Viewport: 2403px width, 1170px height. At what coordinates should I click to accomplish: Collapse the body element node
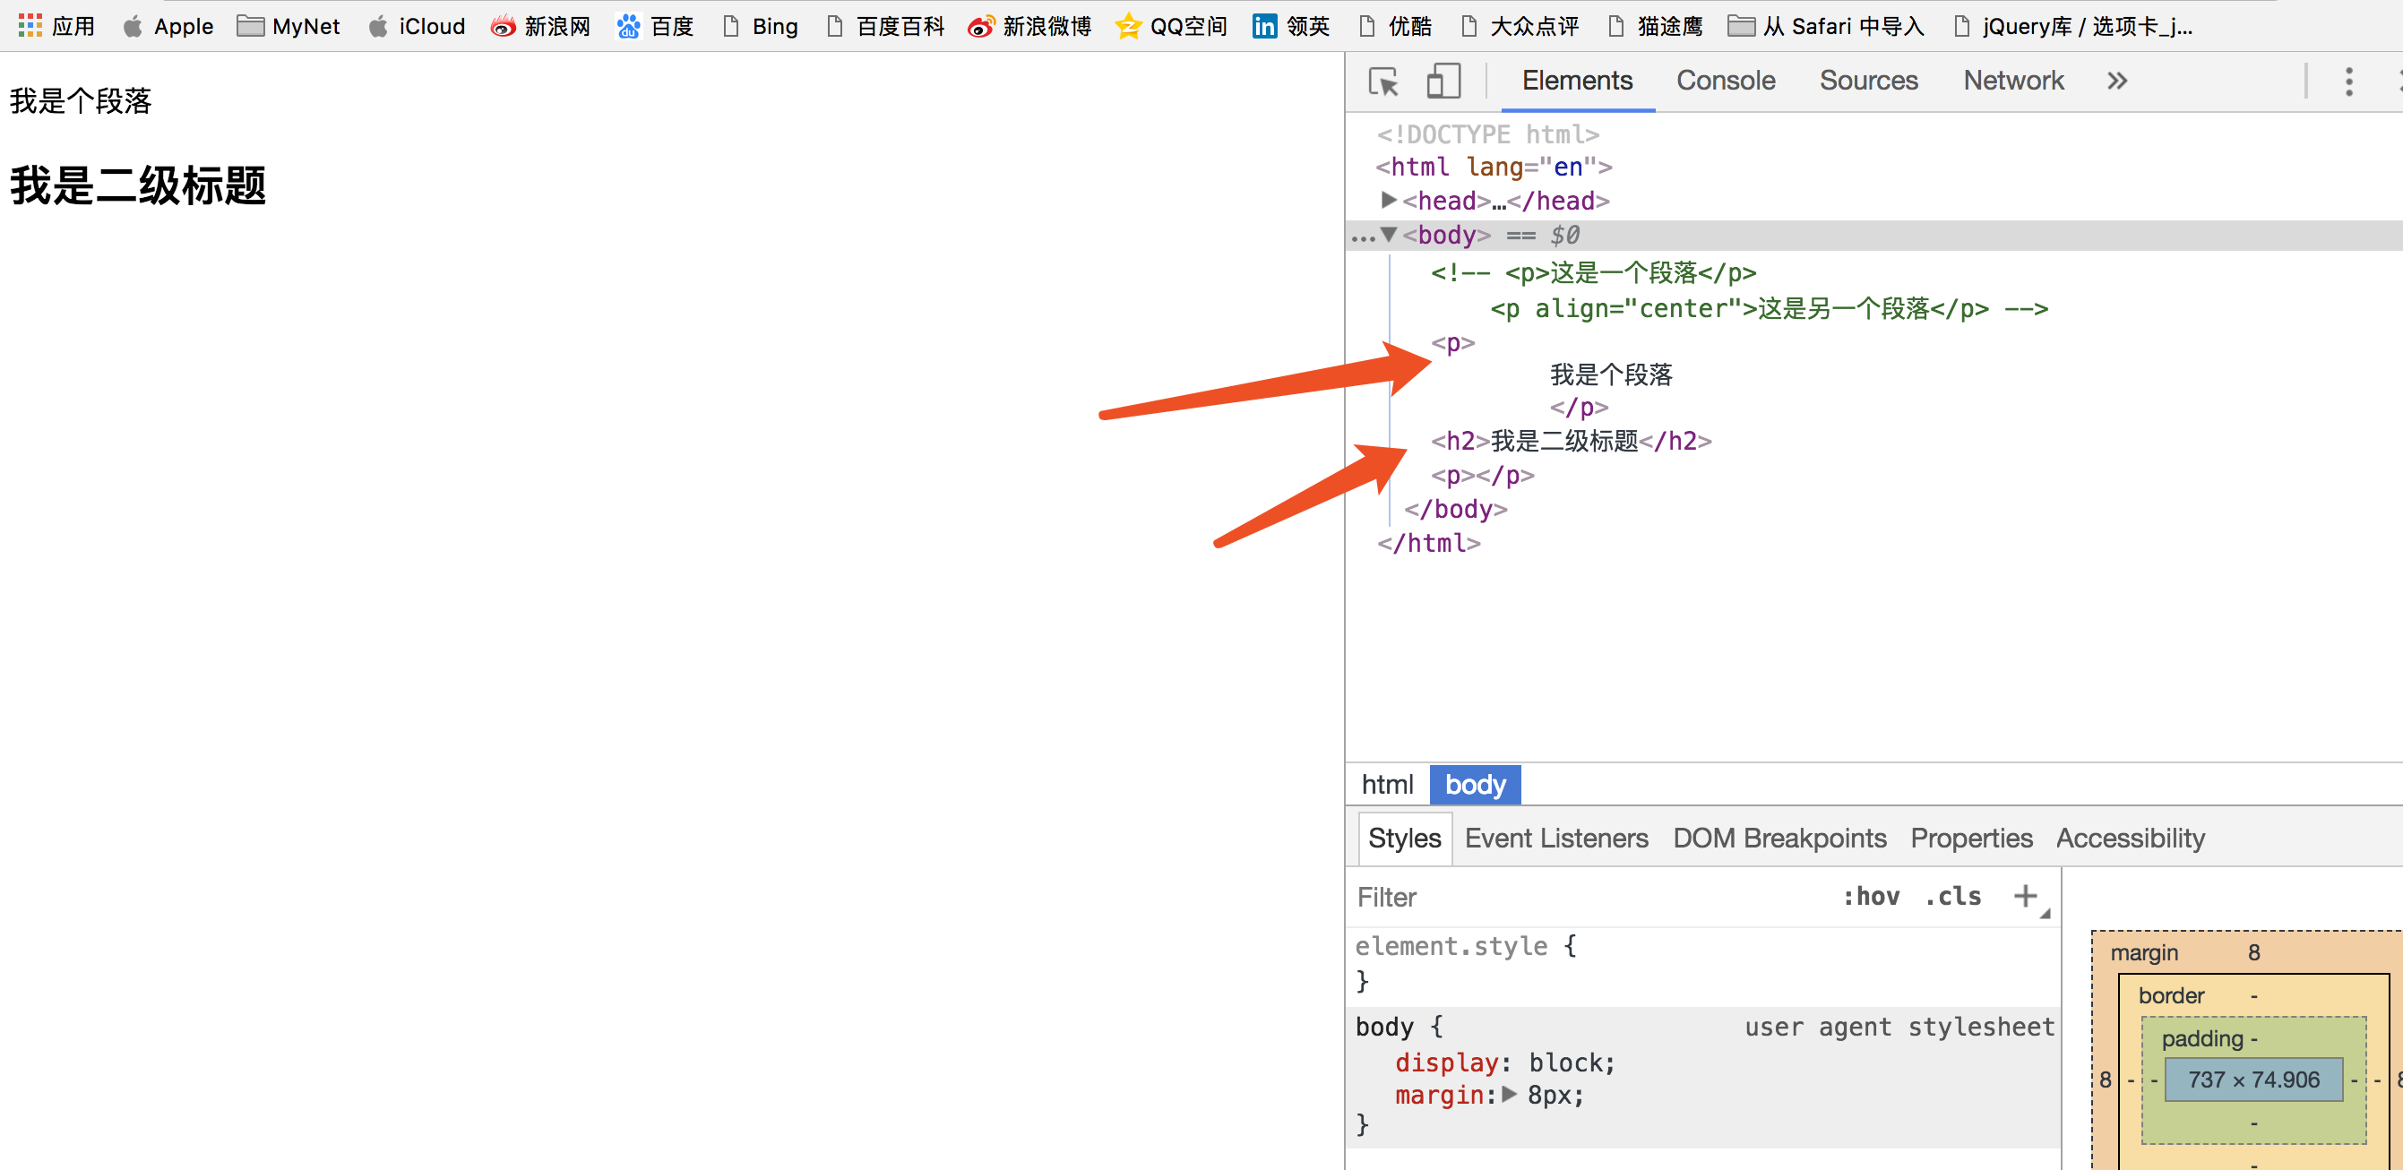click(x=1388, y=234)
